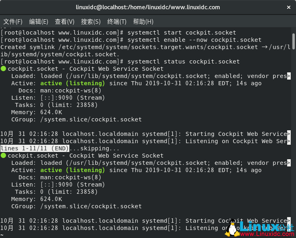The image size is (296, 238).
Task: Click the first 'Docs: man:cockpit-ws(8)' line
Action: [60, 90]
